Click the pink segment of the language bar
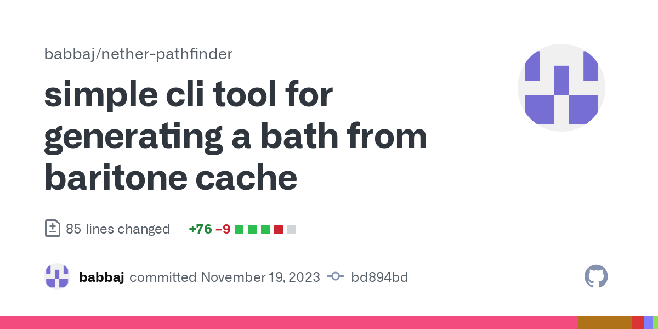This screenshot has height=329, width=658. [288, 322]
